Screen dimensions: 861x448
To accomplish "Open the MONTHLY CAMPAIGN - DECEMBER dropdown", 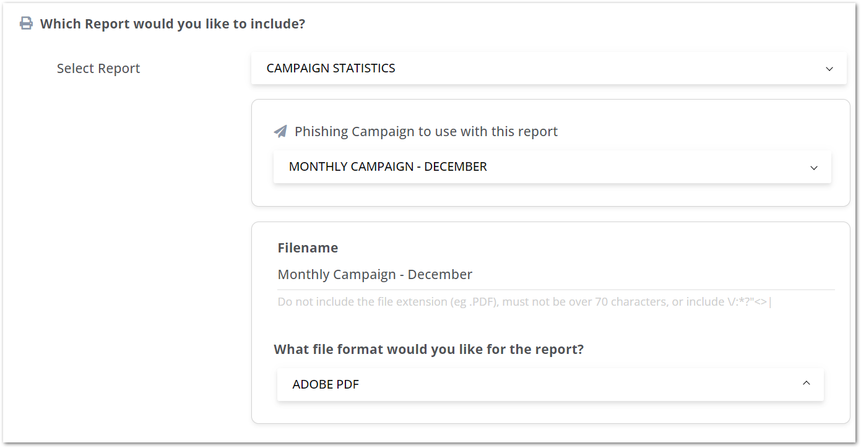I will (x=551, y=166).
